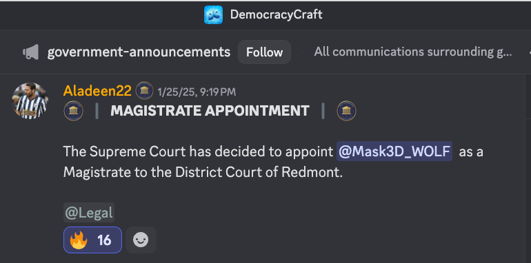Click the line starting "The Supreme Court has decided"
Viewport: 531px width, 263px height.
(x=273, y=151)
